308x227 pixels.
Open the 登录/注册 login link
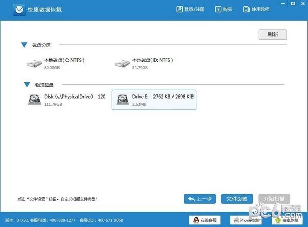pyautogui.click(x=191, y=9)
